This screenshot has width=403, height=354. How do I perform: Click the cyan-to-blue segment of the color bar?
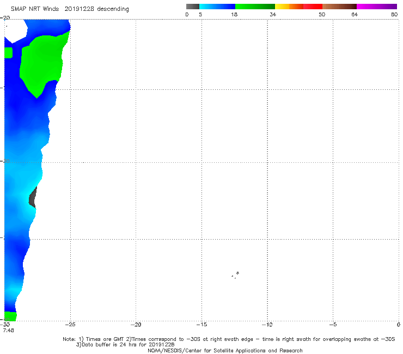coord(217,7)
